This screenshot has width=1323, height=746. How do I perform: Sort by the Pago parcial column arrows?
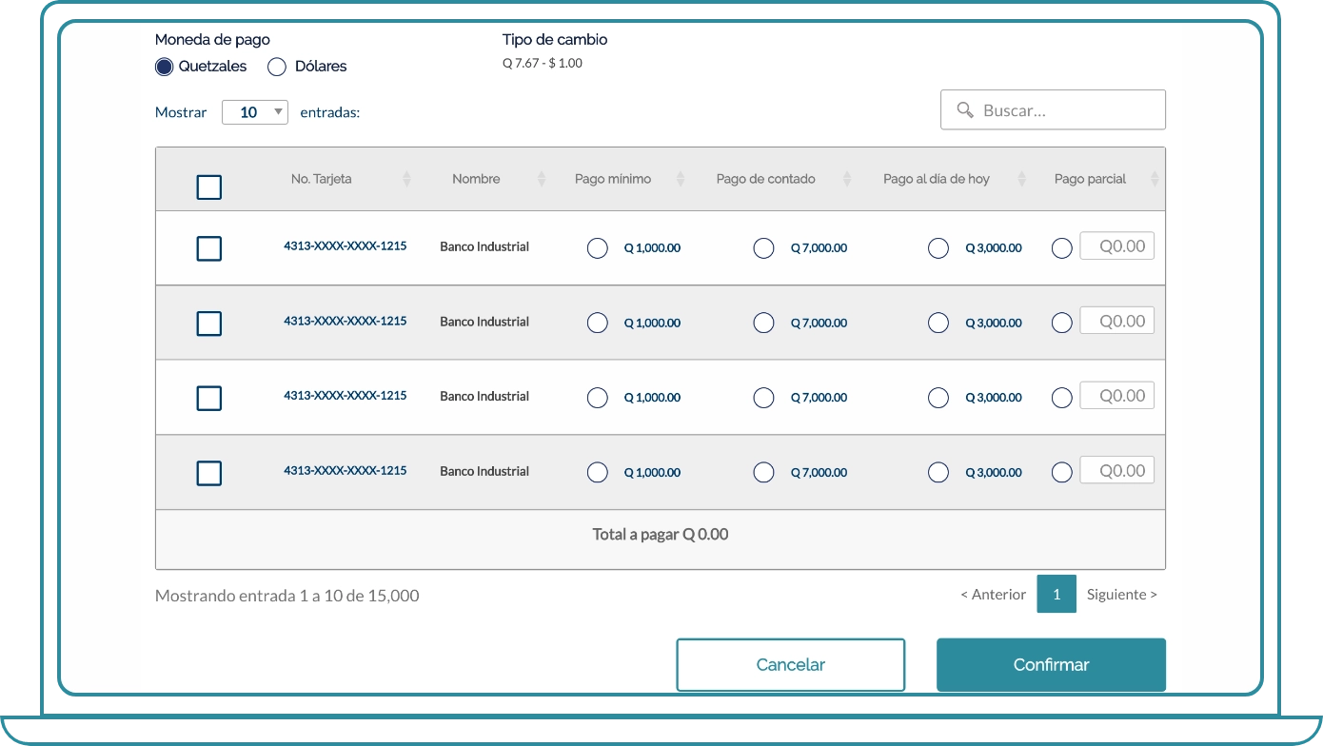coord(1155,179)
